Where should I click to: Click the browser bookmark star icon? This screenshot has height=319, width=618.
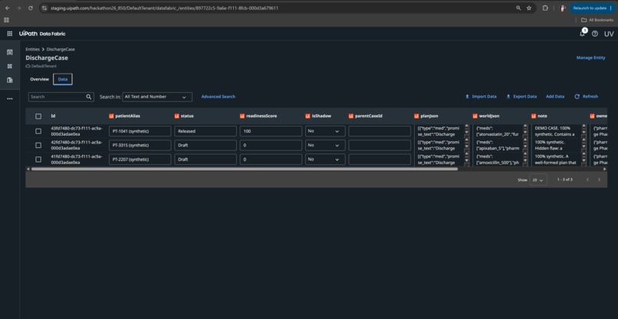tap(529, 8)
